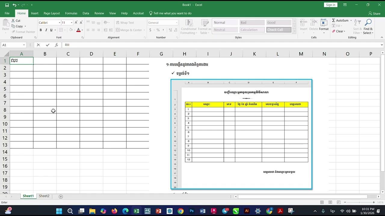Expand the General number format dropdown
Screen dimensions: 385x216
(177, 22)
